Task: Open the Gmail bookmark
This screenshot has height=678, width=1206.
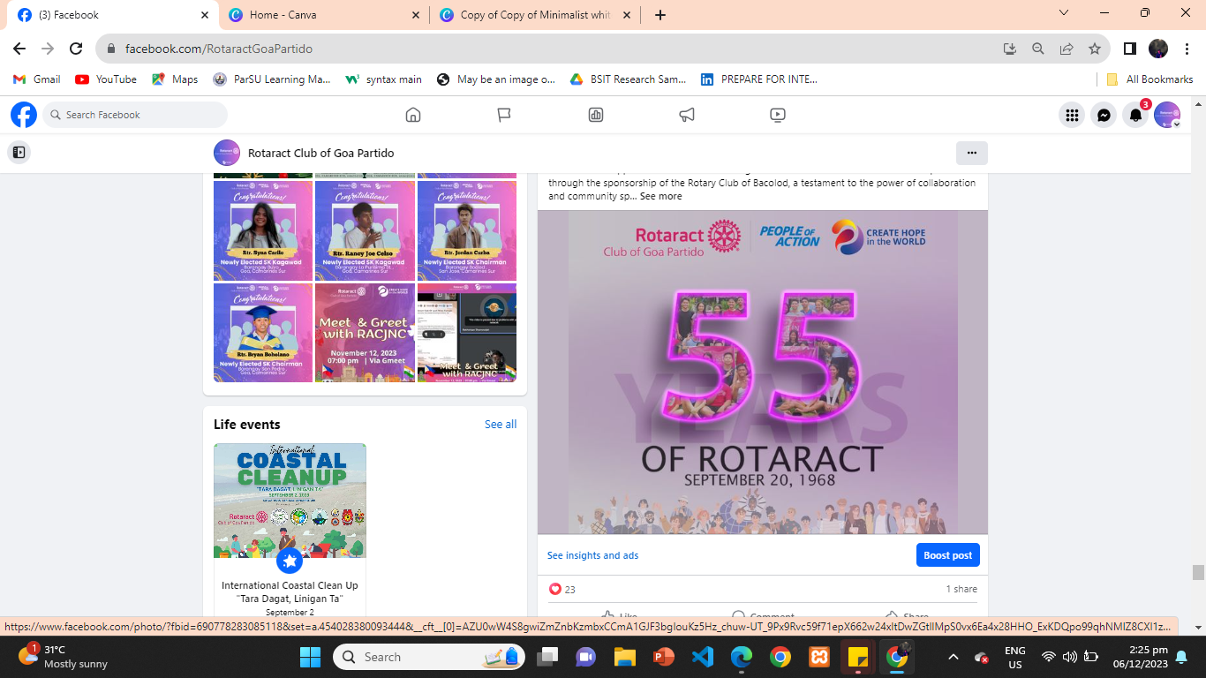Action: click(x=37, y=79)
